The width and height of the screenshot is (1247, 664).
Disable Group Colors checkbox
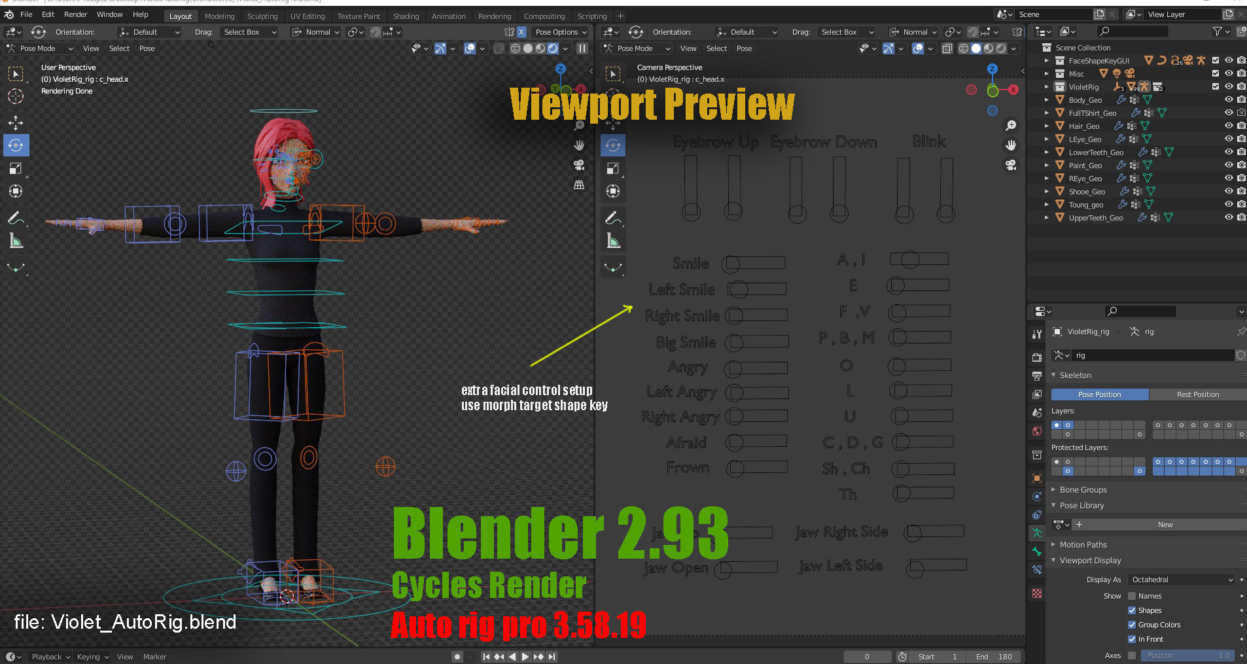[x=1132, y=625]
